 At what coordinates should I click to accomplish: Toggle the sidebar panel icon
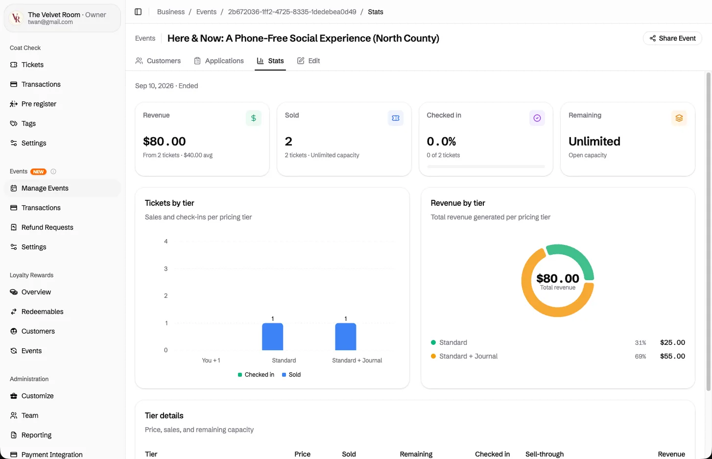coord(138,12)
